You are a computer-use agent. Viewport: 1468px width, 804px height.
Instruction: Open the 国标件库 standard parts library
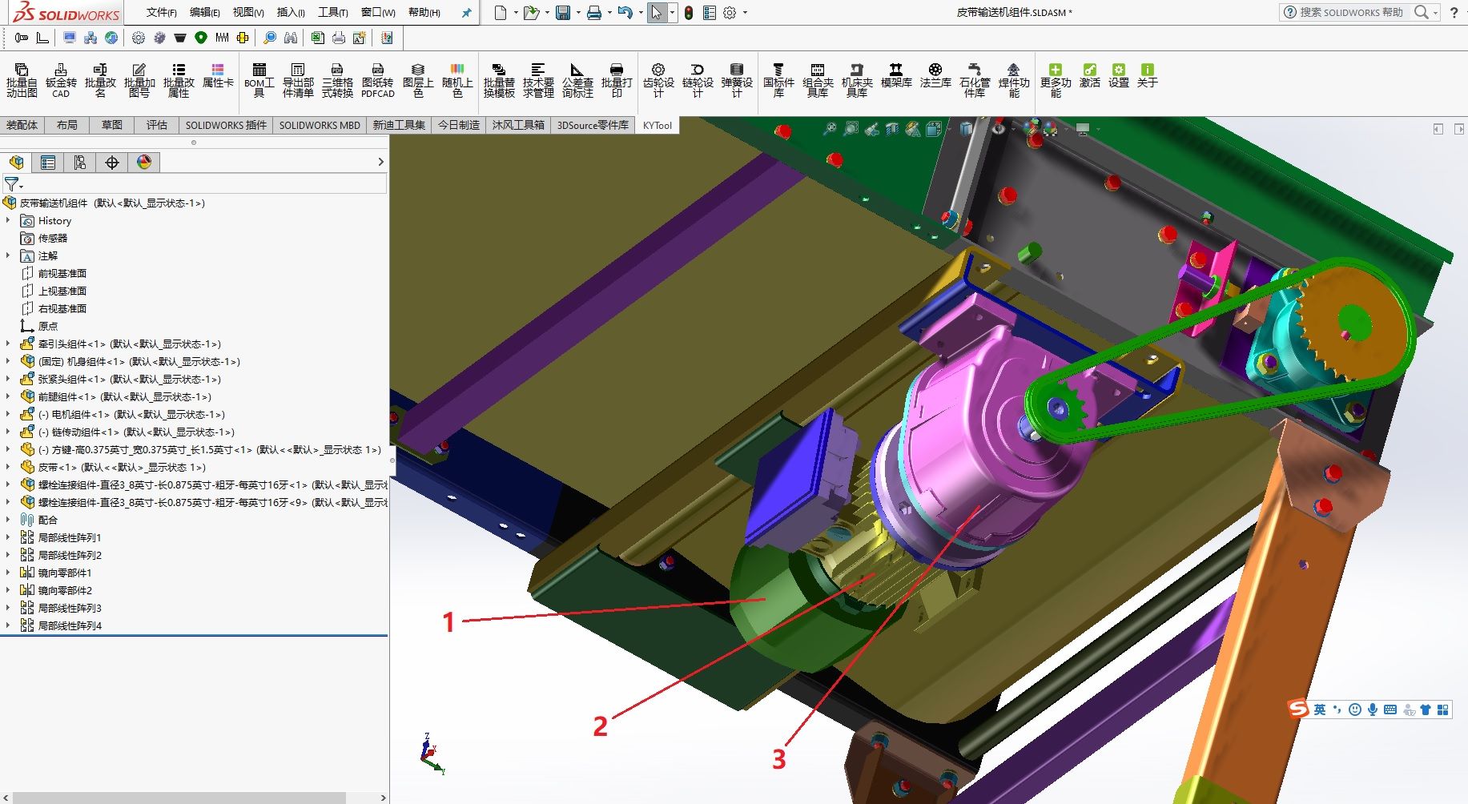pyautogui.click(x=778, y=80)
